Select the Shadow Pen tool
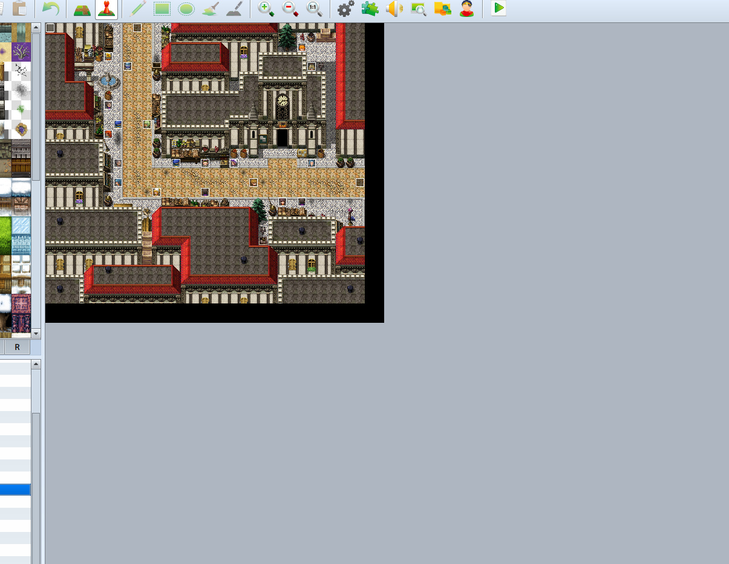This screenshot has height=564, width=729. point(235,8)
